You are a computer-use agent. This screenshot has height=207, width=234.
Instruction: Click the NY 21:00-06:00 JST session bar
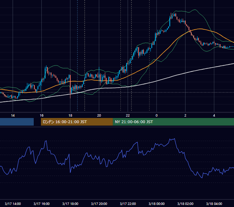point(173,122)
